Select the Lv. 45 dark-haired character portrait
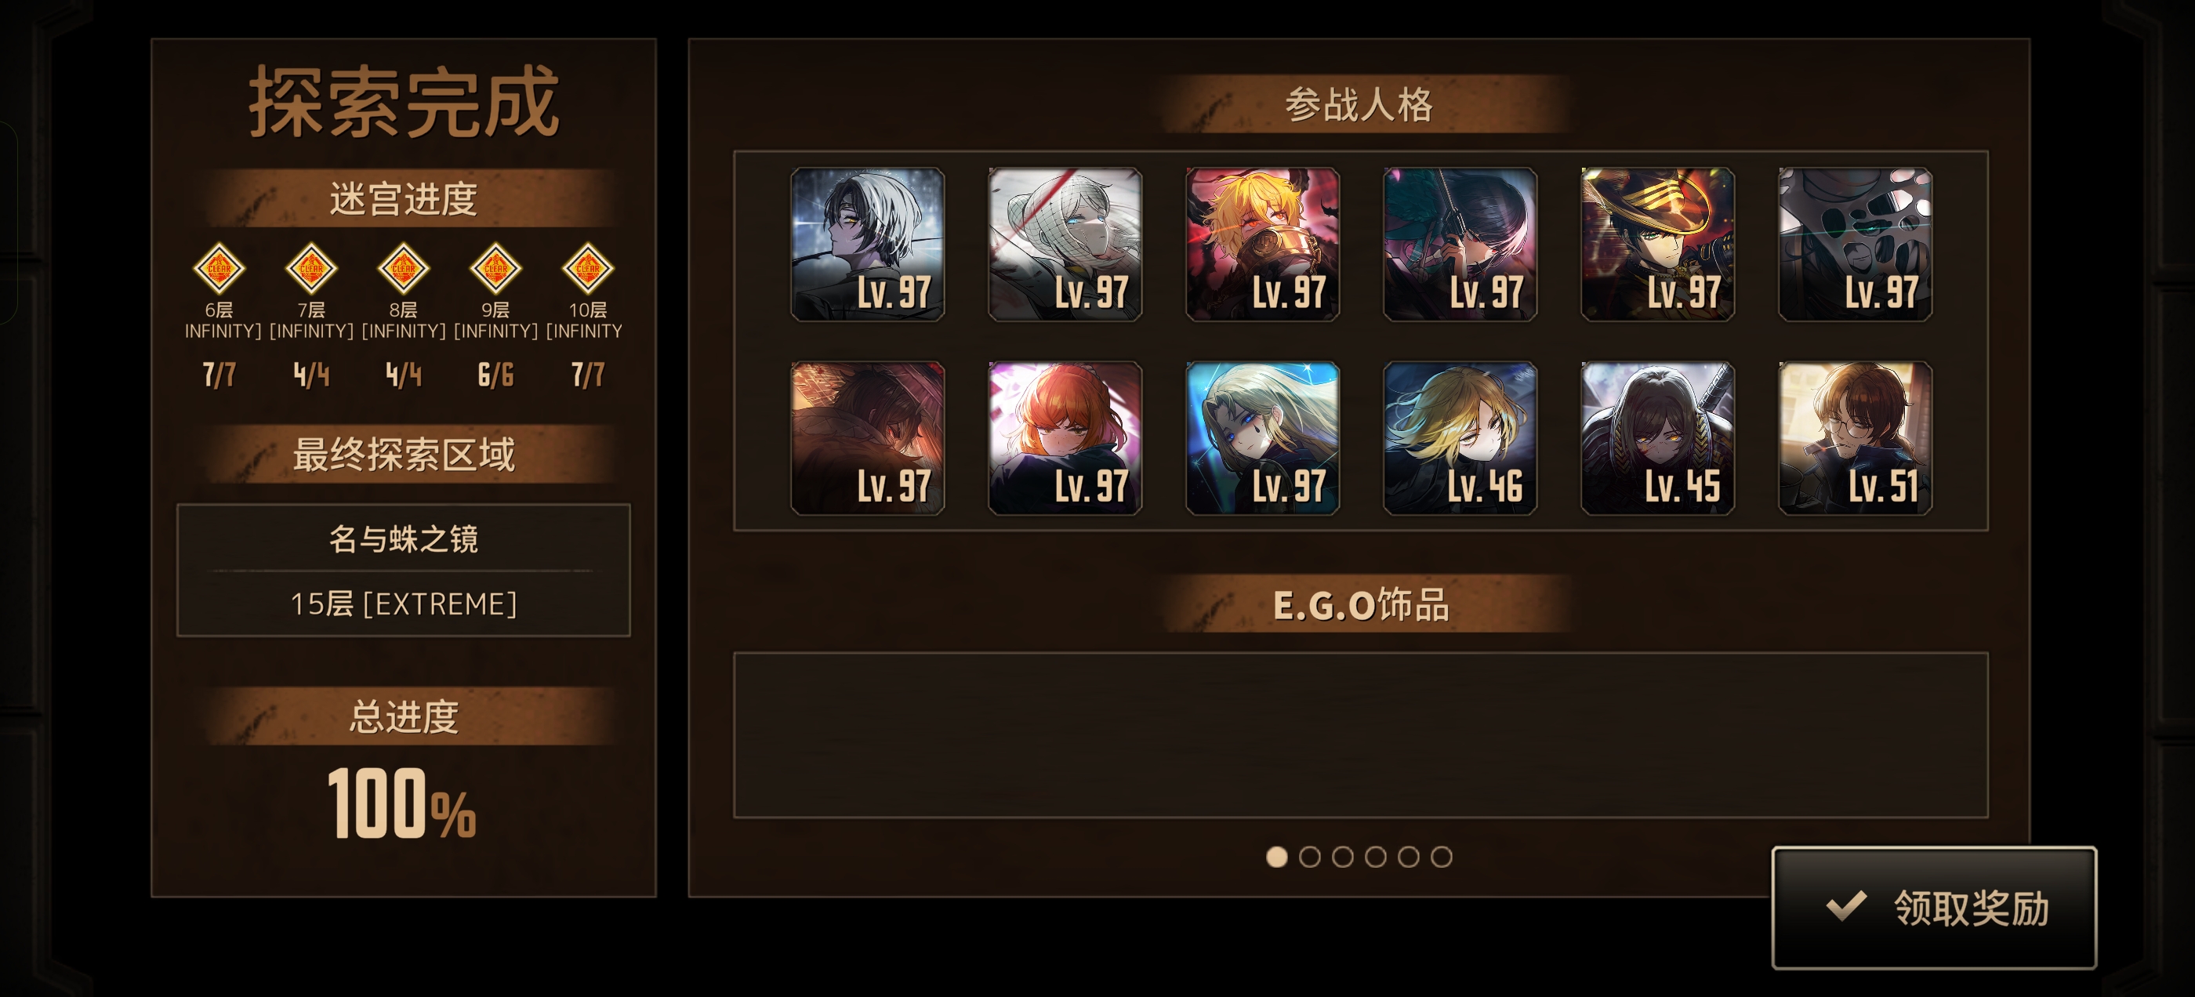 point(1657,438)
